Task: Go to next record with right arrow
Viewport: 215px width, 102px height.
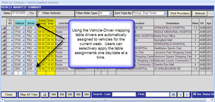Action: click(187, 95)
